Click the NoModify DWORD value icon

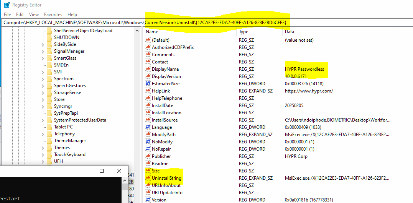point(148,141)
